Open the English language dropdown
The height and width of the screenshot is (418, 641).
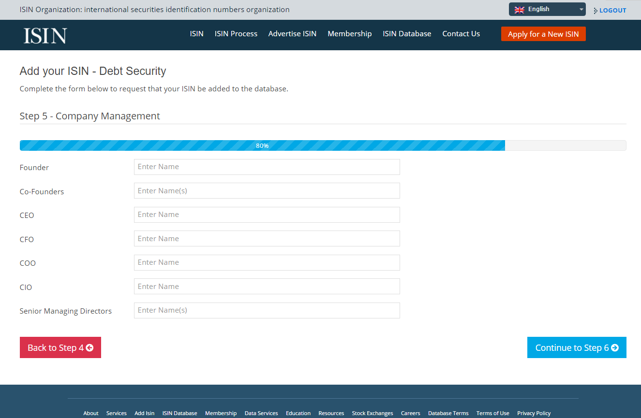pos(547,9)
